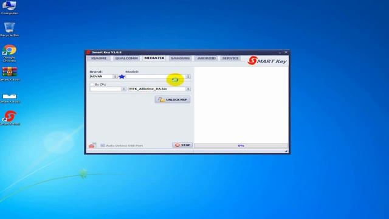Open the MTK_AllInOne_DA.bin dropdown

(188, 89)
